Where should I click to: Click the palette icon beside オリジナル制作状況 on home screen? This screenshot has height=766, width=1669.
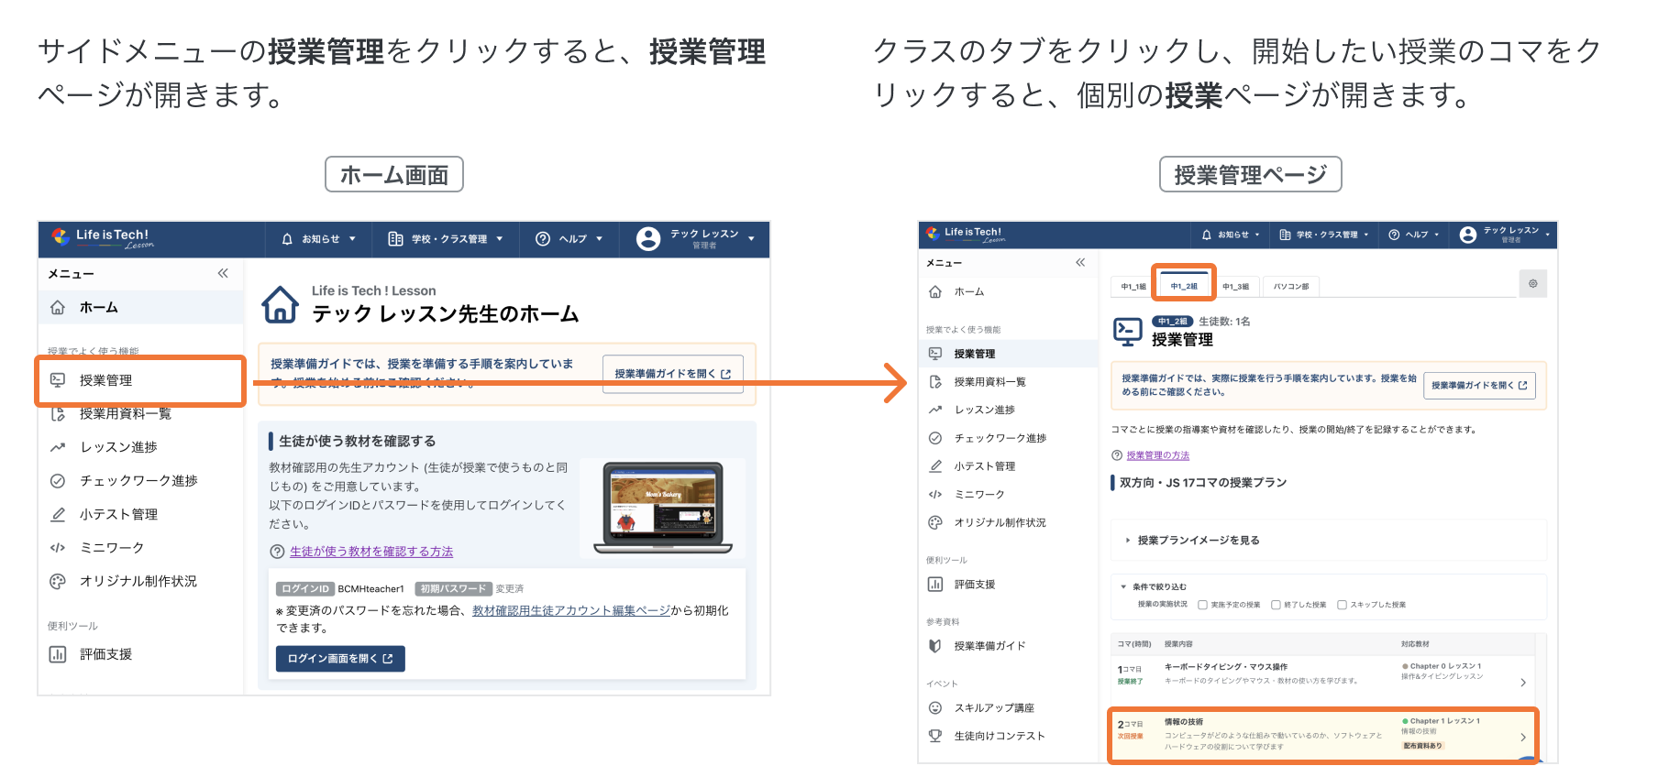click(58, 581)
